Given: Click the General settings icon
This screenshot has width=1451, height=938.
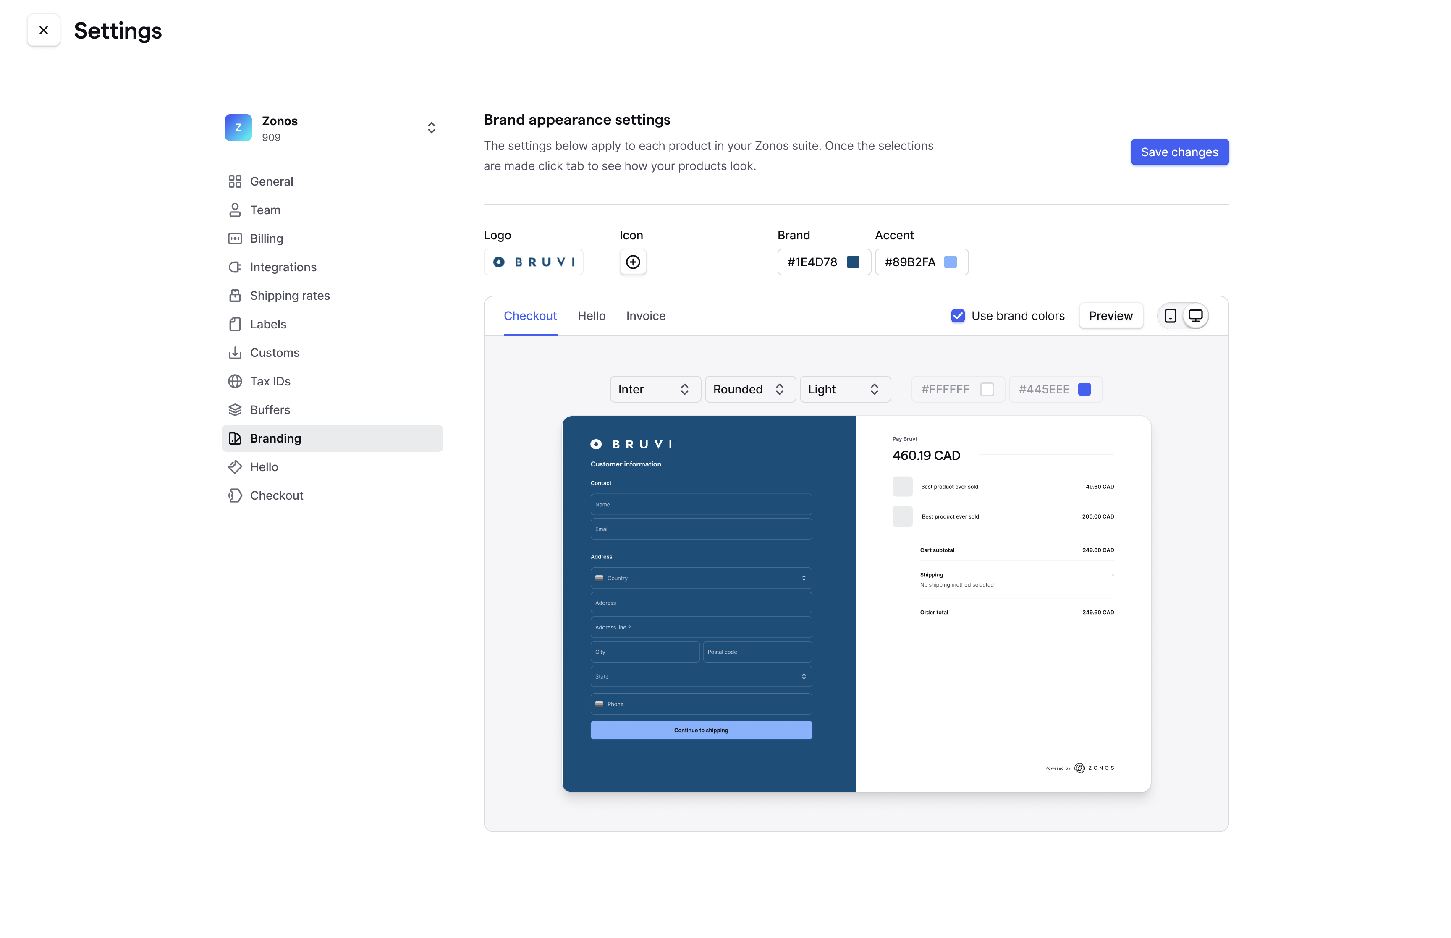Looking at the screenshot, I should coord(234,181).
